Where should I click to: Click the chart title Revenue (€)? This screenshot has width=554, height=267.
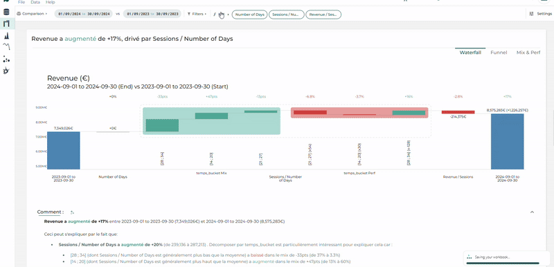pos(68,78)
